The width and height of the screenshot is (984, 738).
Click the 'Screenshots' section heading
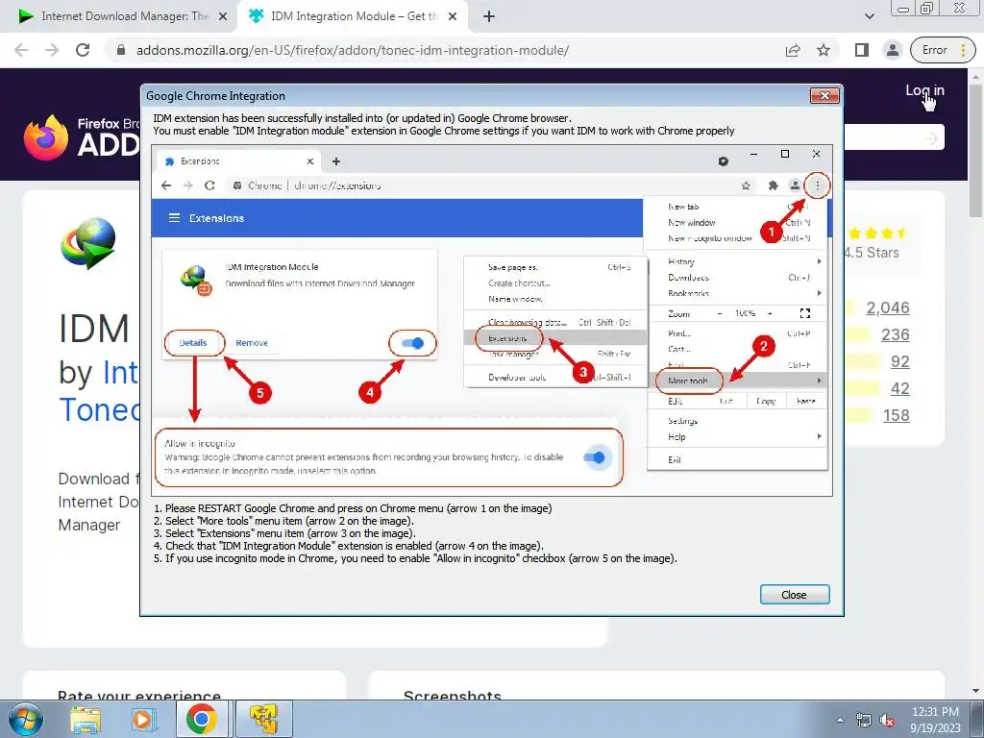click(x=452, y=696)
